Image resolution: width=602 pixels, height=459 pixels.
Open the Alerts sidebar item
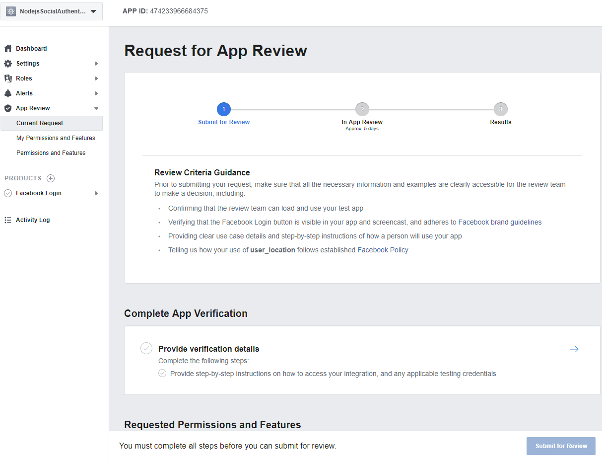(x=24, y=93)
